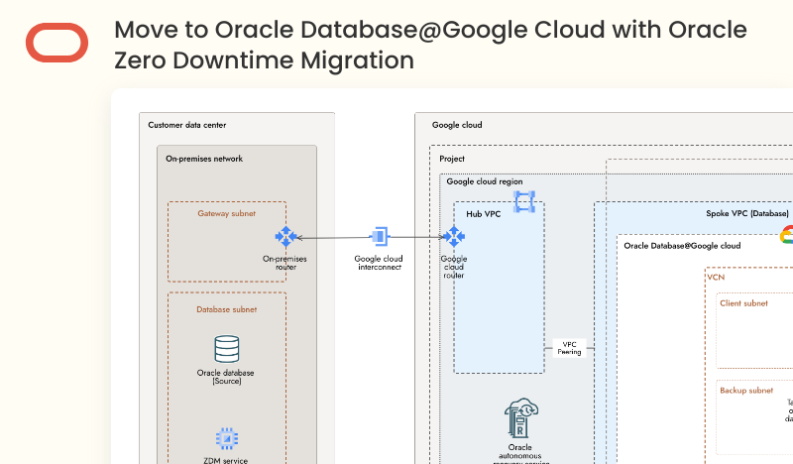Select the Oracle autonomous recovery service icon

point(521,417)
